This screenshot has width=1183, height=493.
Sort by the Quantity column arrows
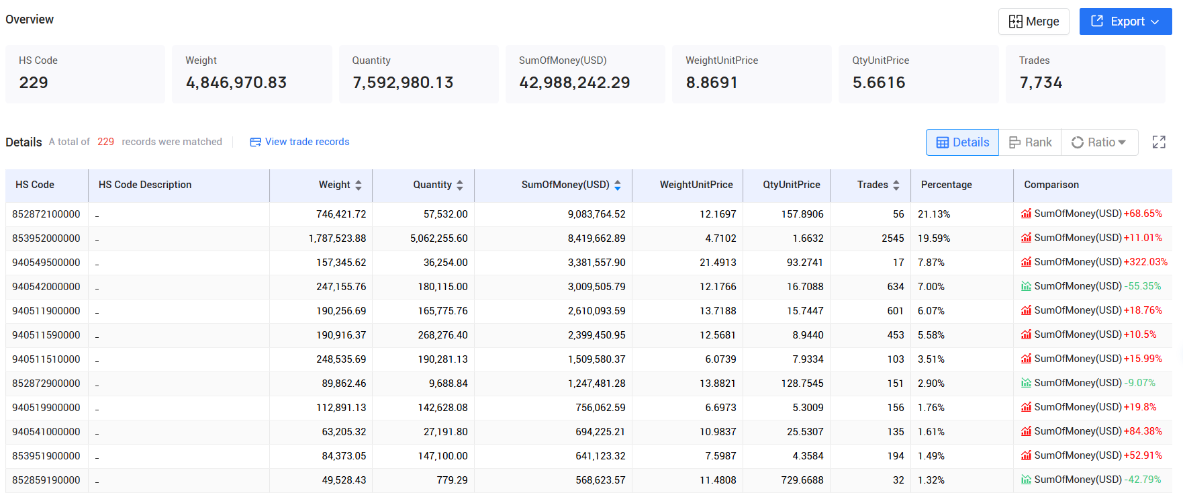point(460,185)
